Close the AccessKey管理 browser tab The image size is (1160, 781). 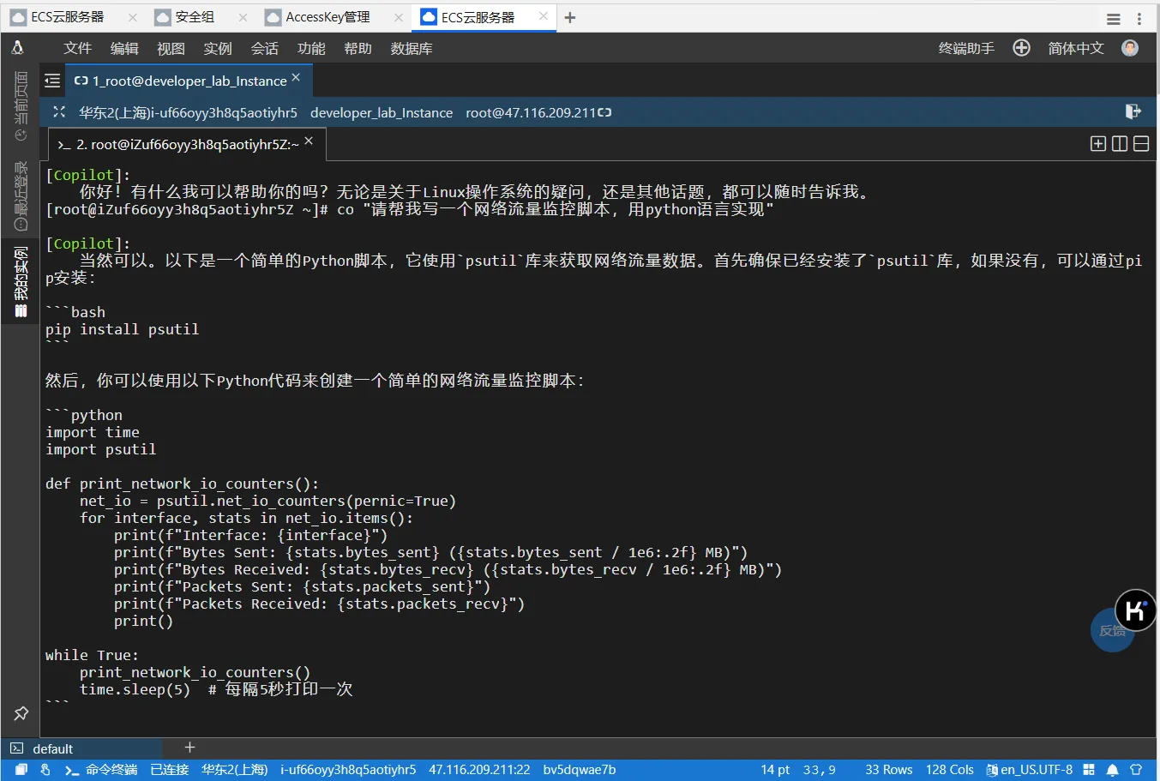tap(399, 17)
